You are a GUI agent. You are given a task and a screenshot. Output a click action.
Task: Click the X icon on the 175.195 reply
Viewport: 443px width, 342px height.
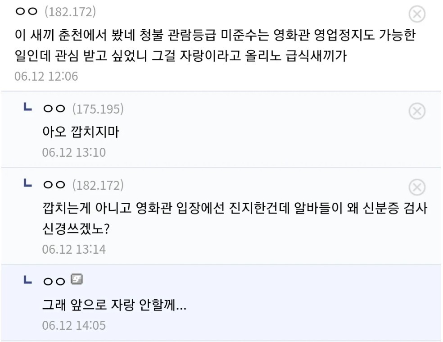[417, 111]
